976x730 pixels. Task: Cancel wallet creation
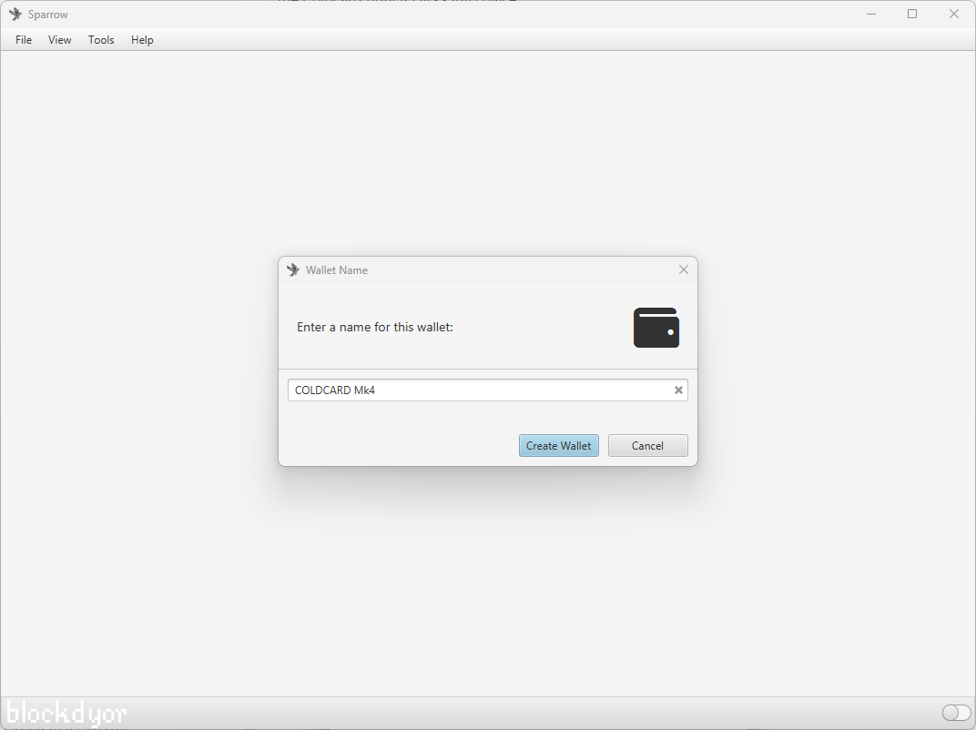(x=647, y=445)
